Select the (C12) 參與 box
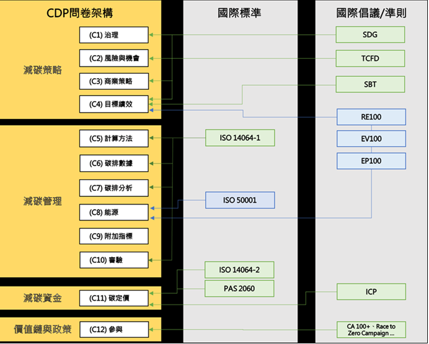The width and height of the screenshot is (429, 344). click(114, 330)
